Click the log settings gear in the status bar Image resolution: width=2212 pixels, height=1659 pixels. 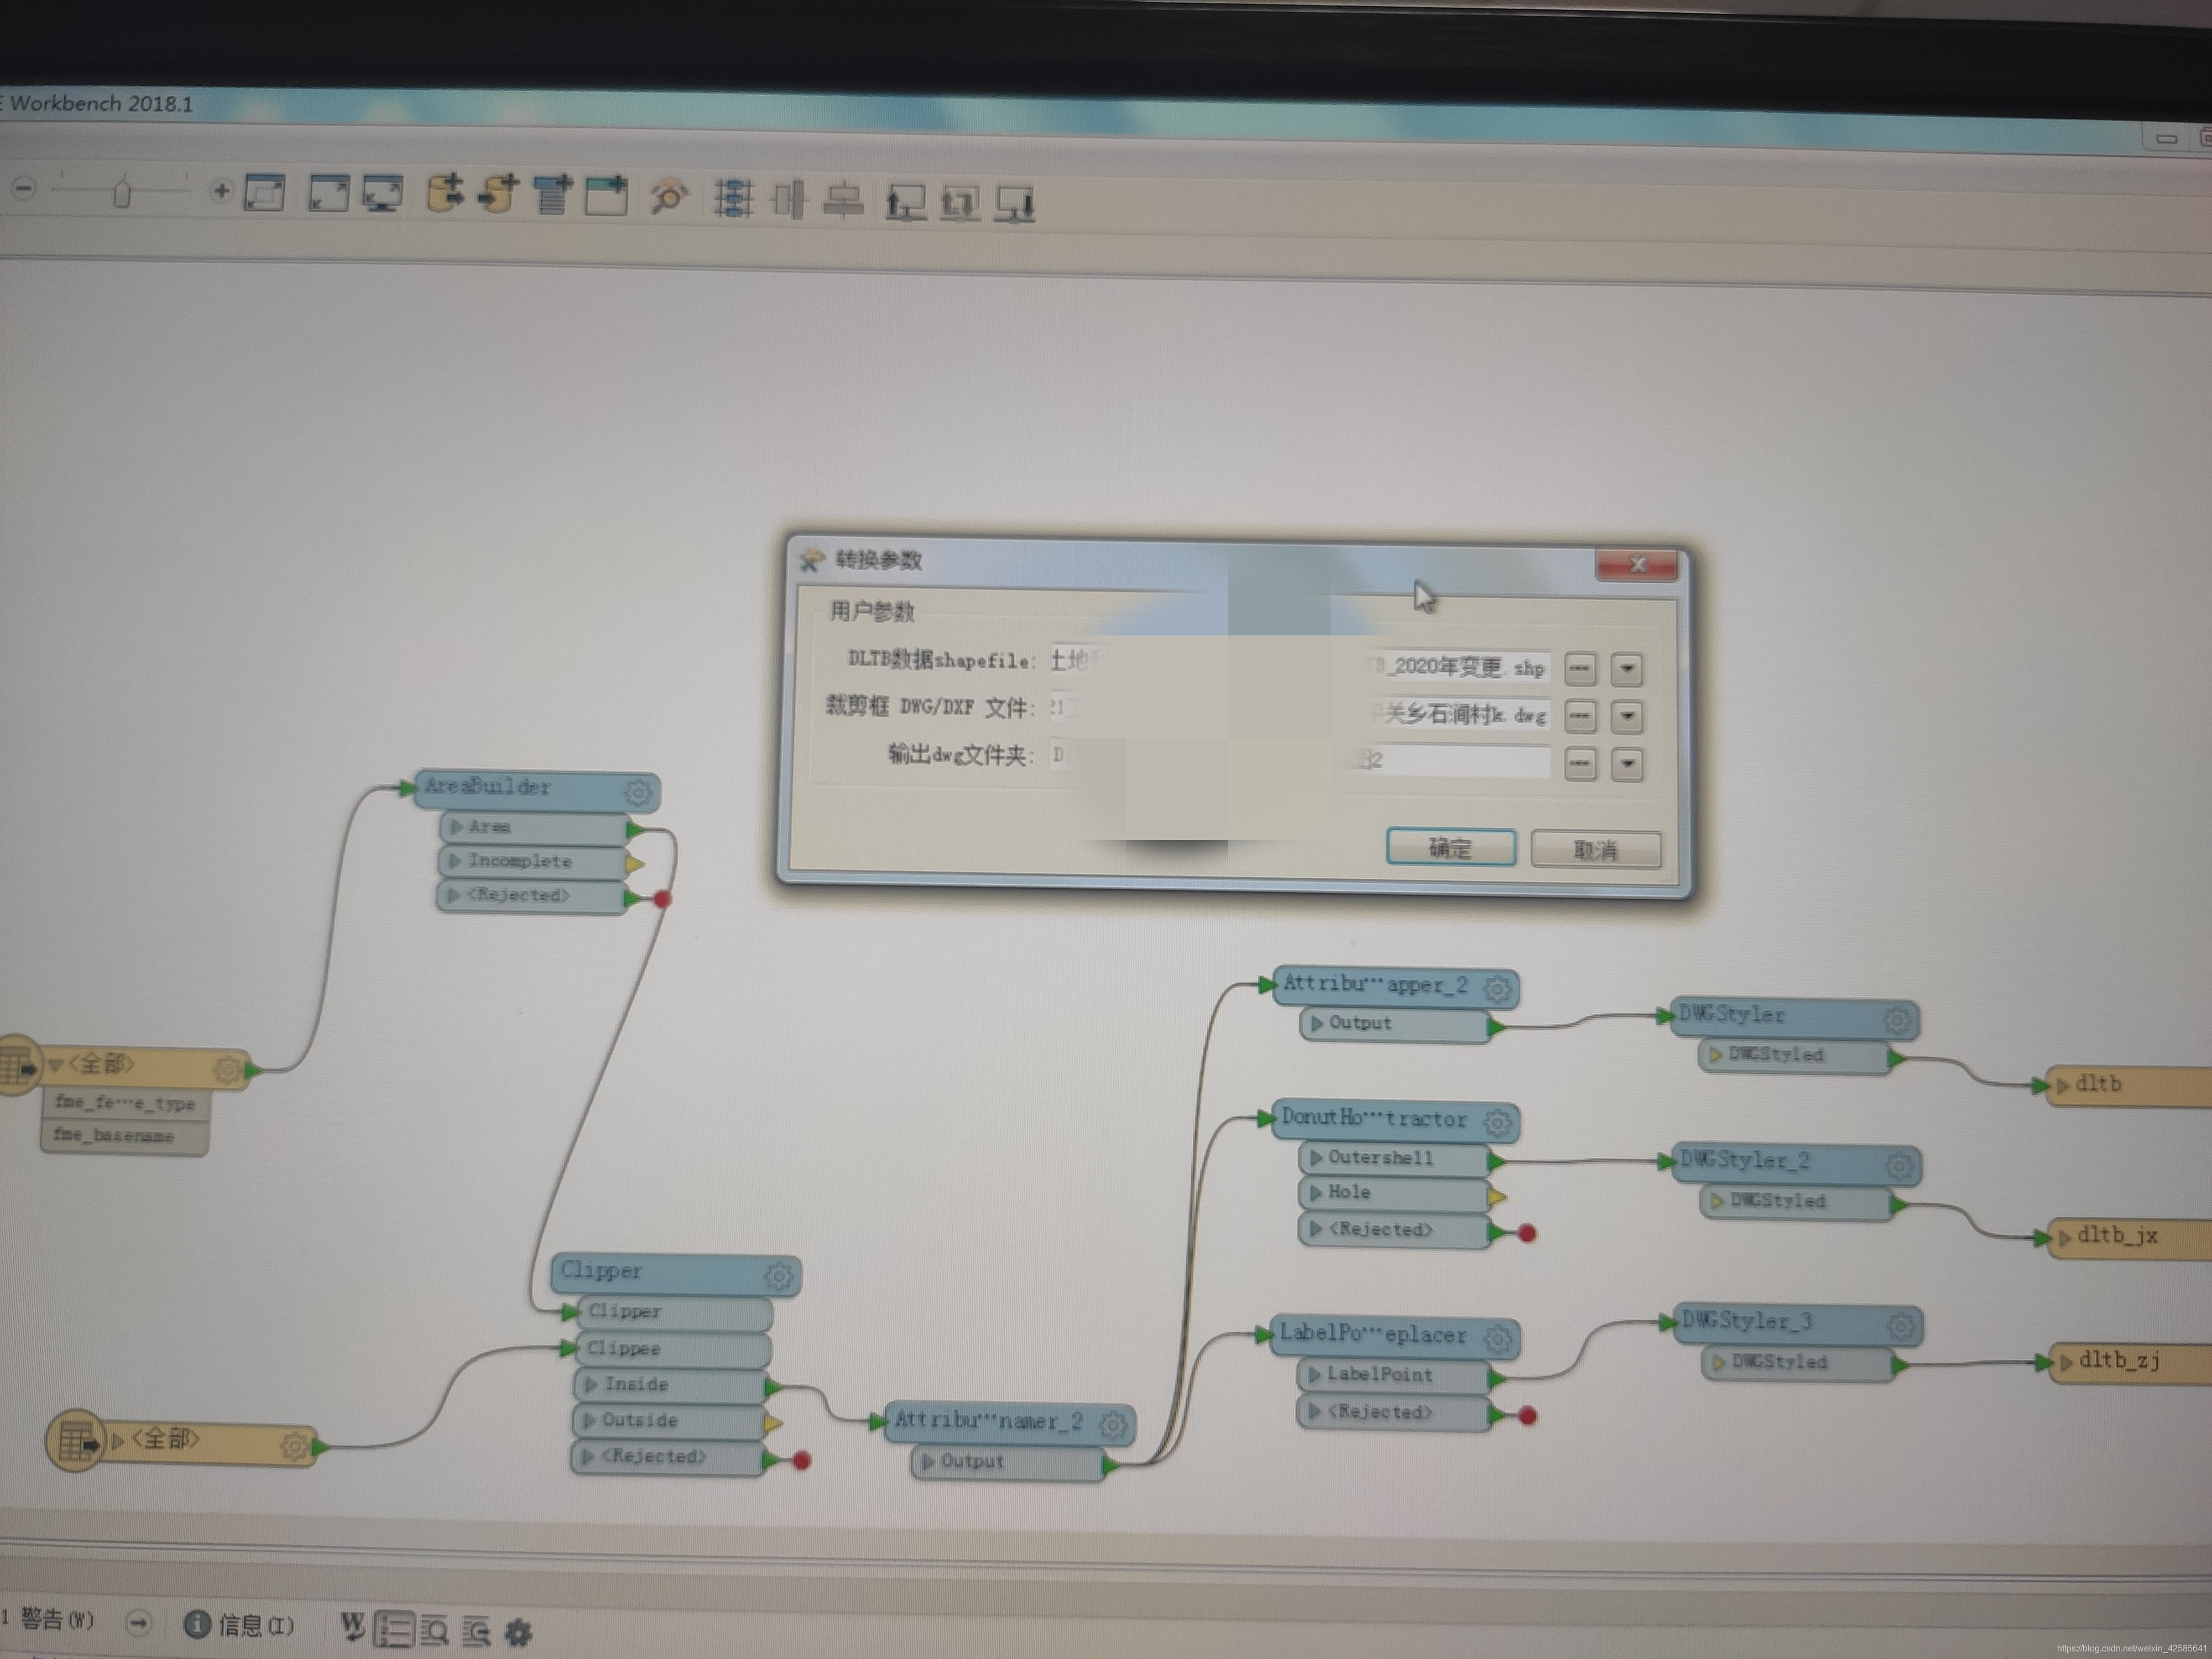point(518,1633)
